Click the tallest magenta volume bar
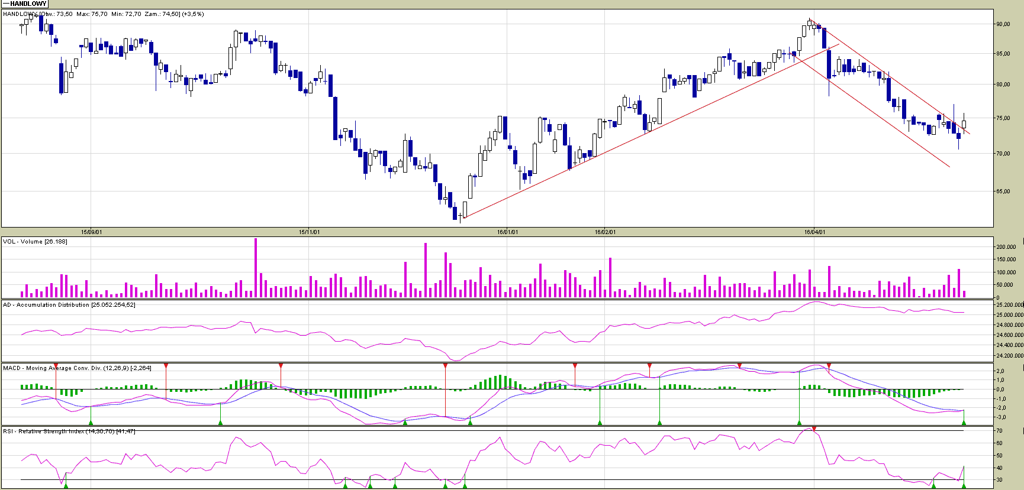The image size is (1024, 490). point(256,267)
